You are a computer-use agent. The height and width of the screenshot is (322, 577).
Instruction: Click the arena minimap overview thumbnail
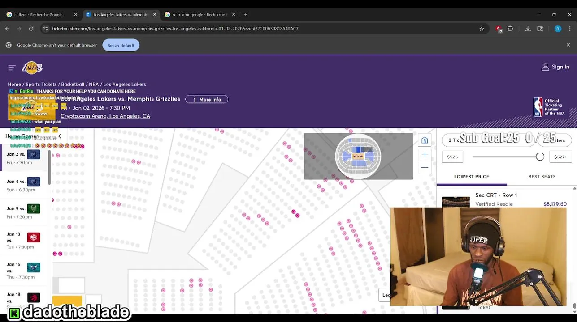click(358, 157)
